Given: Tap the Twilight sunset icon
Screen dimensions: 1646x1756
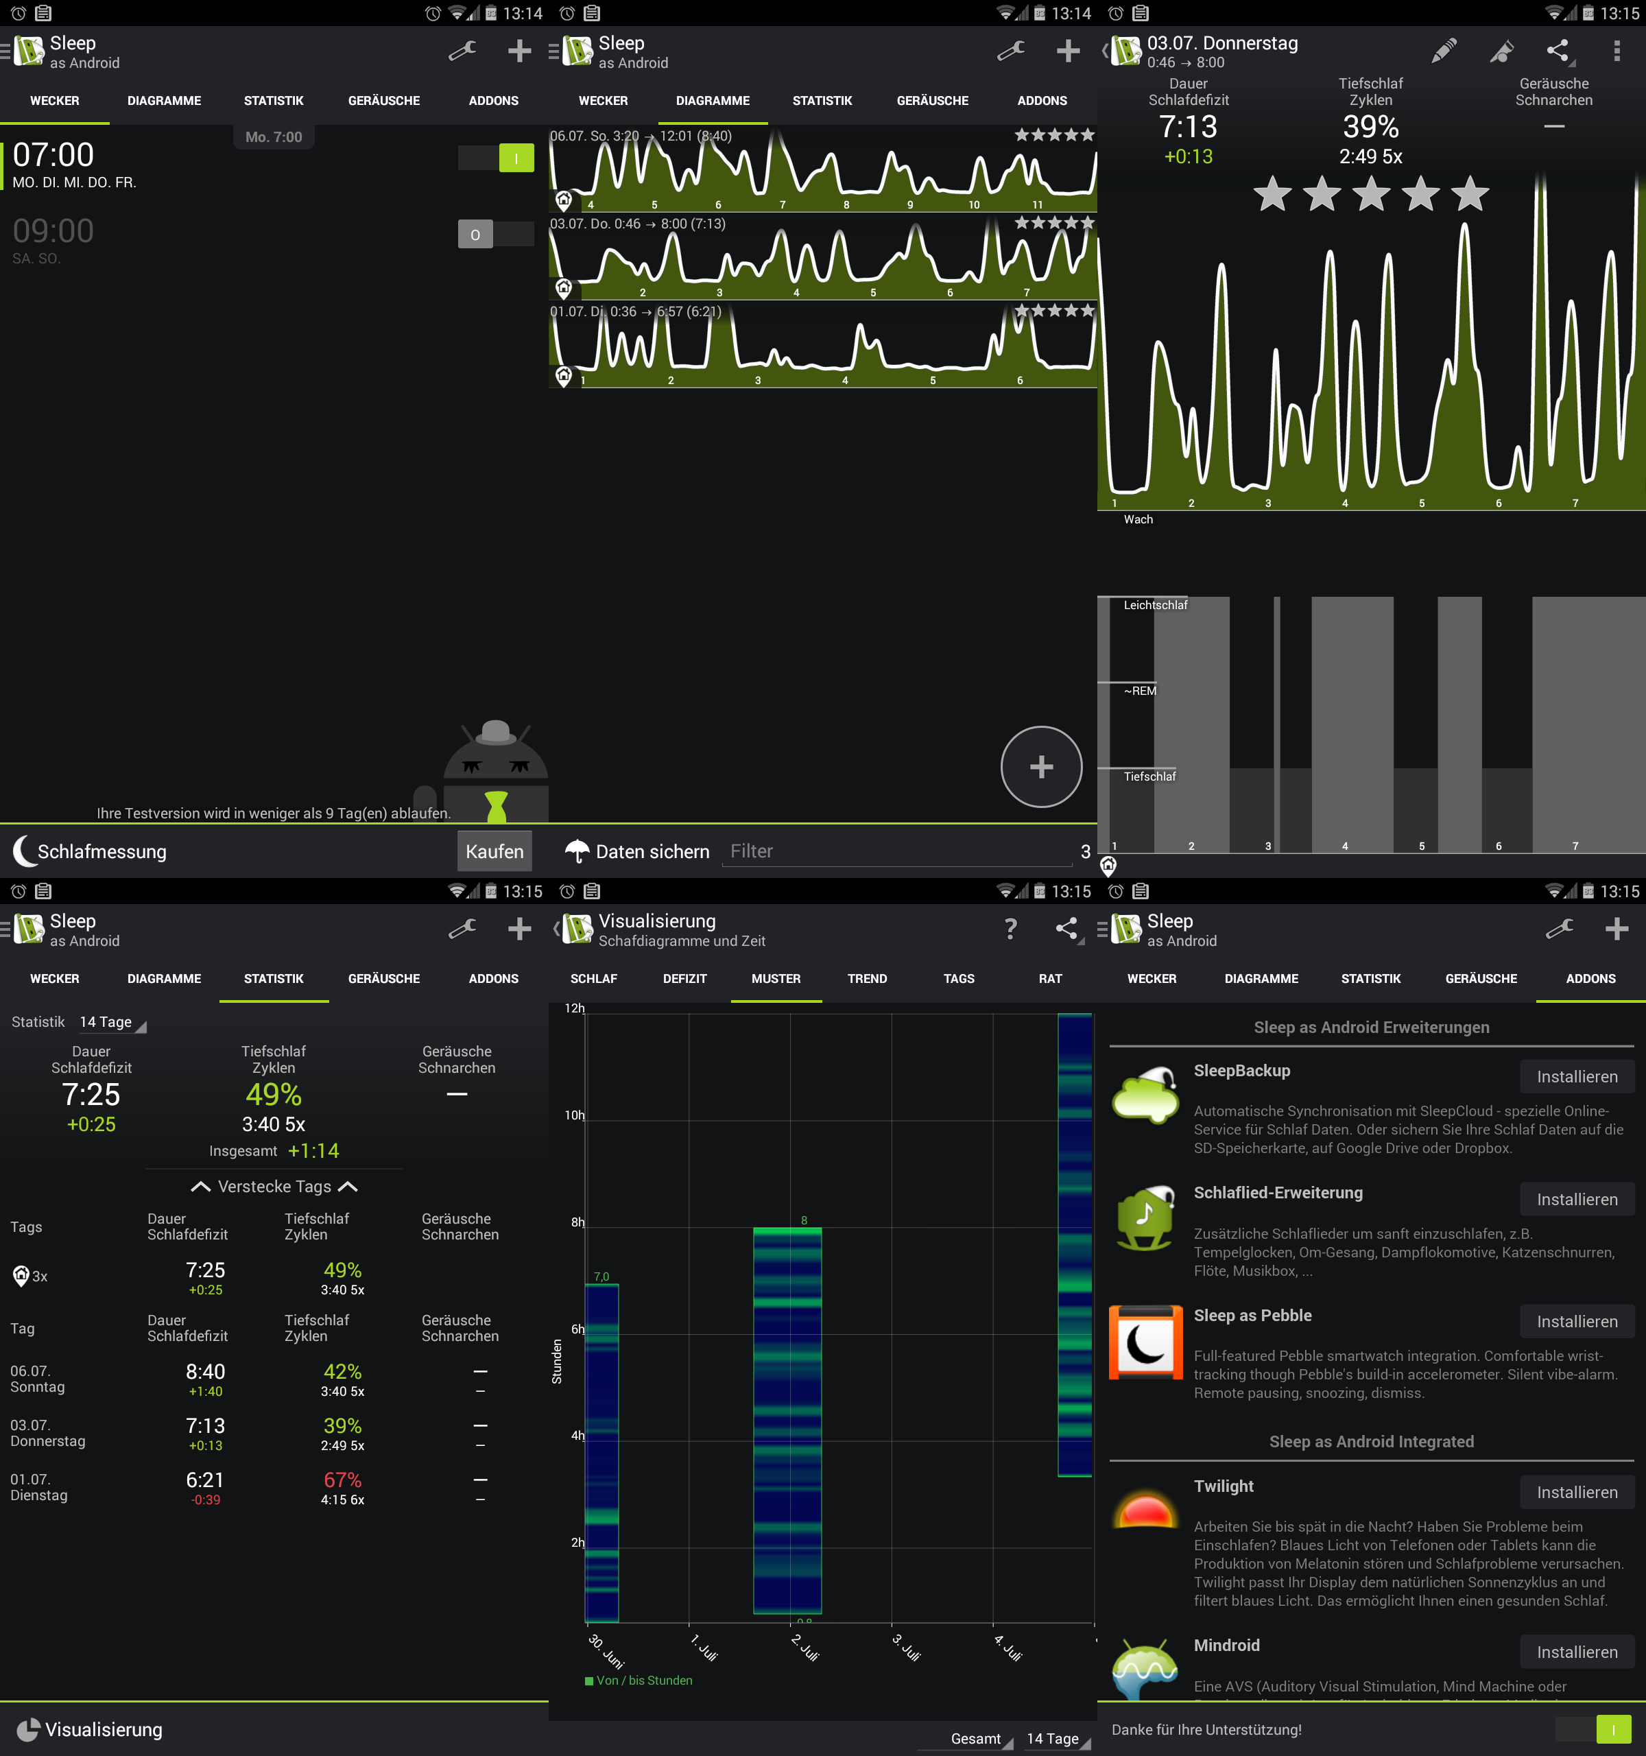Looking at the screenshot, I should coord(1145,1508).
